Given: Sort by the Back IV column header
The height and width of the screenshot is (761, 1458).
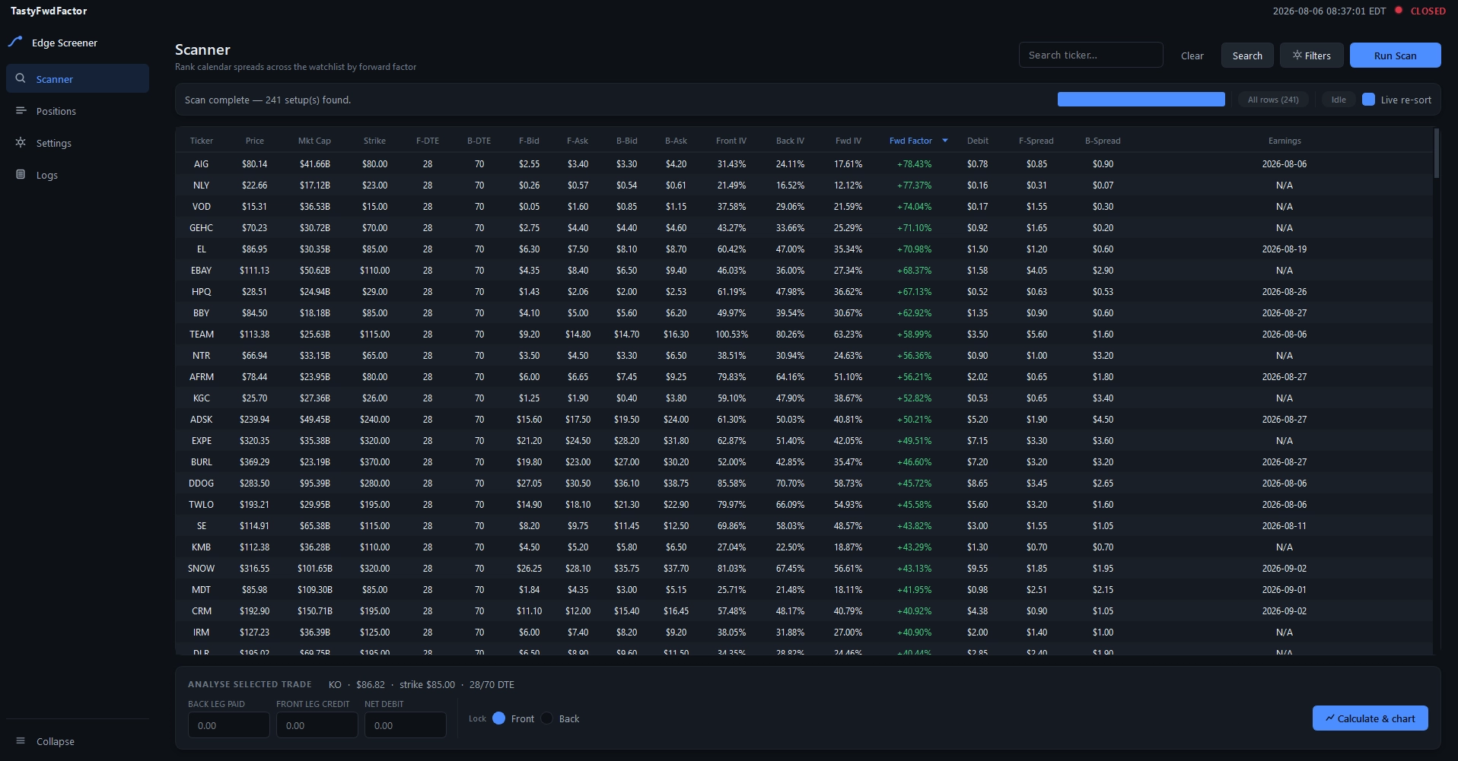Looking at the screenshot, I should click(790, 141).
